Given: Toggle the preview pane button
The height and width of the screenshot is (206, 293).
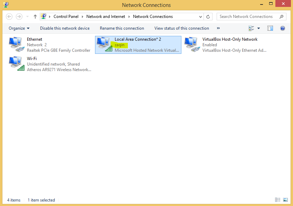Looking at the screenshot, I should click(270, 28).
